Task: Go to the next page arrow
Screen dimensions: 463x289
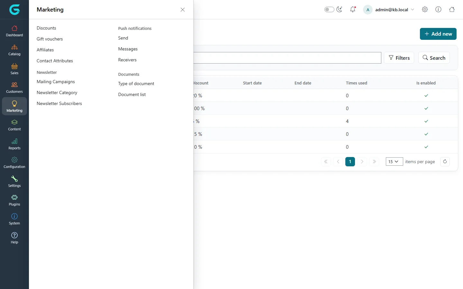Action: pos(362,162)
